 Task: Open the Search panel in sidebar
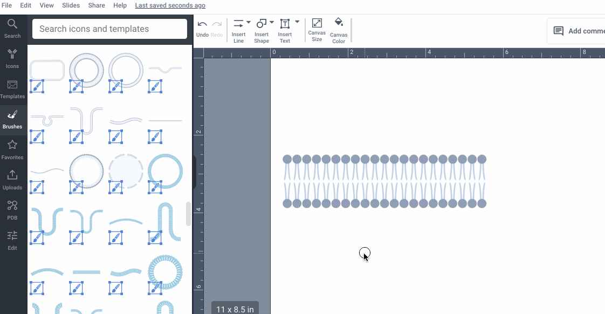point(12,29)
